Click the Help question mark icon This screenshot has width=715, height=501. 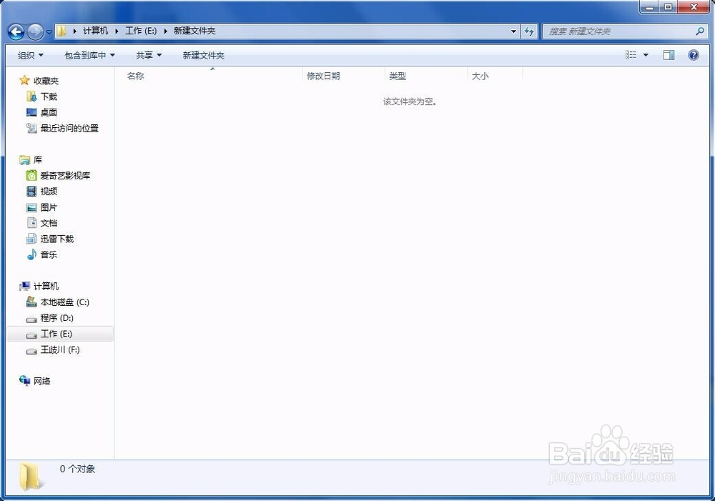pyautogui.click(x=692, y=55)
